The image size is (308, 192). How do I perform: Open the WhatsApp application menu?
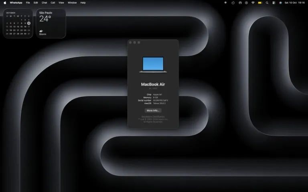pyautogui.click(x=16, y=3)
